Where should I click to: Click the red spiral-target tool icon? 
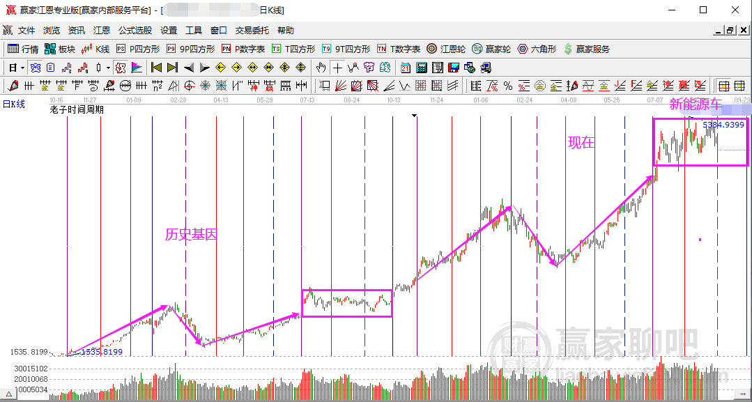(x=189, y=86)
